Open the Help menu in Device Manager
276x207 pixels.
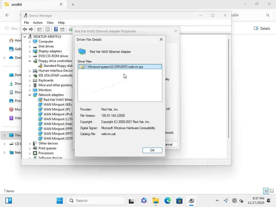pos(61,23)
